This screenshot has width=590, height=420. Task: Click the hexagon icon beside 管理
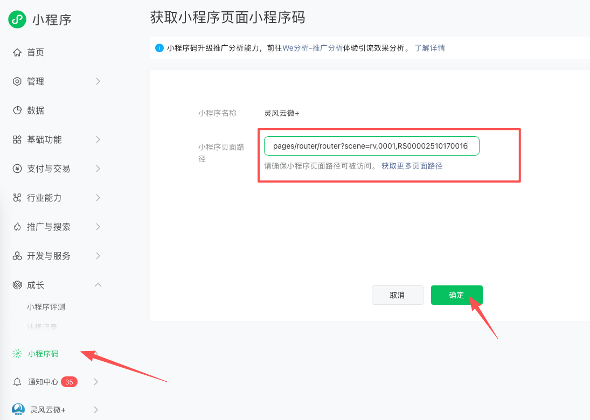17,81
